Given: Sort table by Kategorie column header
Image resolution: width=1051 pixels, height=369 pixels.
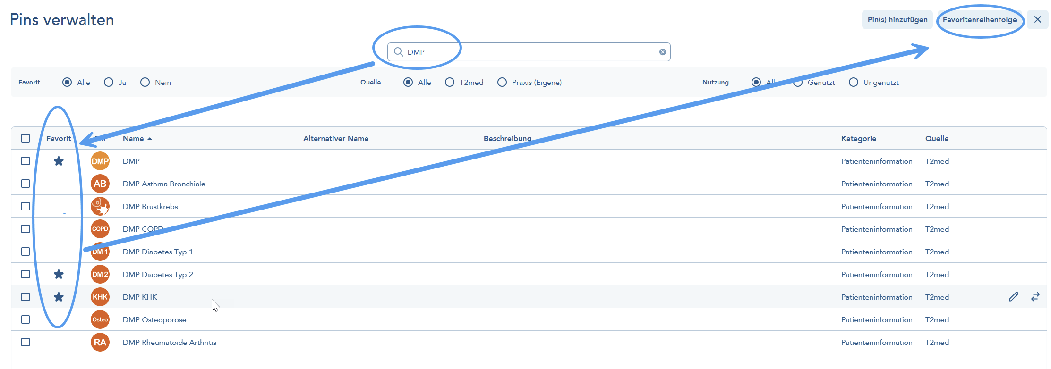Looking at the screenshot, I should coord(859,138).
